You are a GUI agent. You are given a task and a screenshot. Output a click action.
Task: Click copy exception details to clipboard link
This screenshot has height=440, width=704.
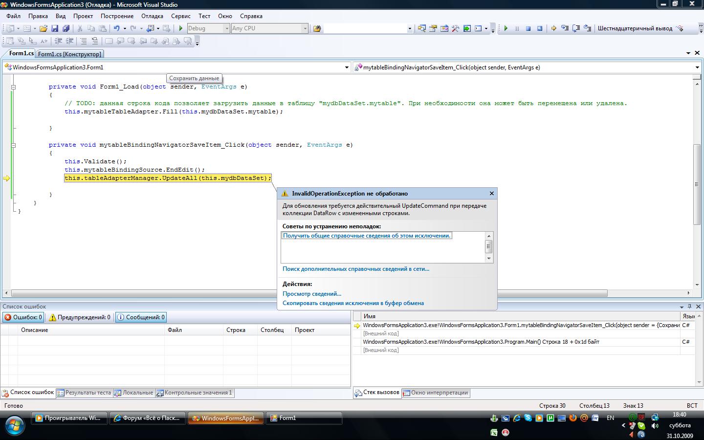point(353,303)
